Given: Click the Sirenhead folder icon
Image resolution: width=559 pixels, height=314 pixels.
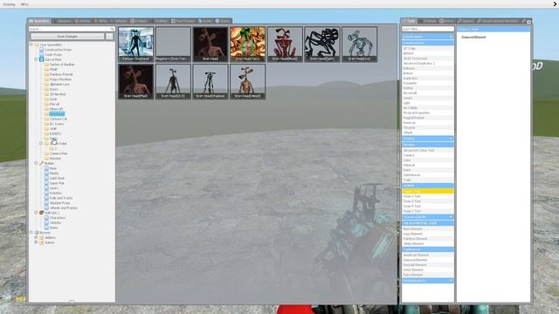Looking at the screenshot, I should click(x=46, y=114).
